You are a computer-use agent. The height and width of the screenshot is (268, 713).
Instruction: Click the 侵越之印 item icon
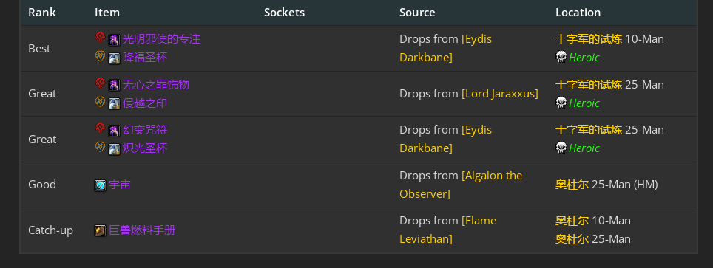114,103
